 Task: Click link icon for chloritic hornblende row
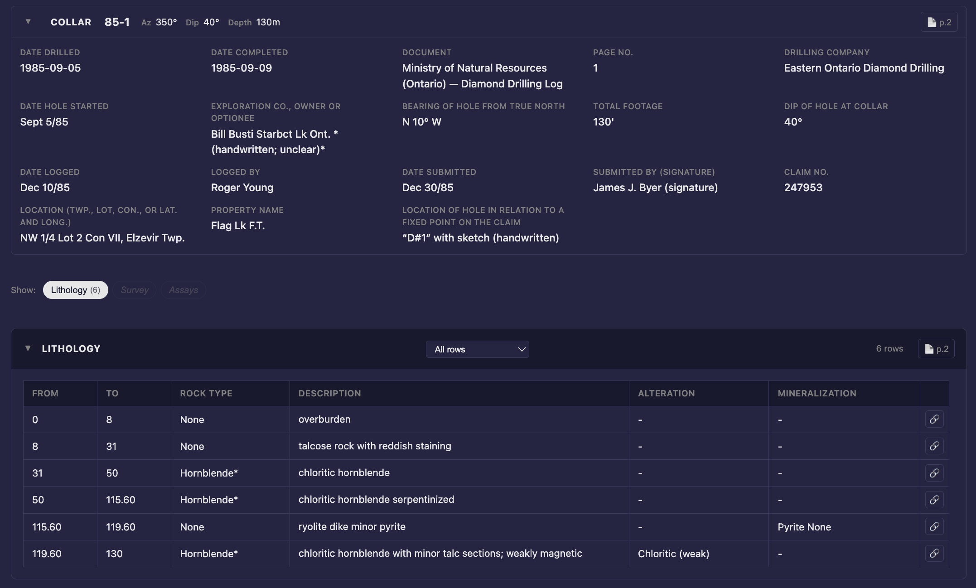(x=934, y=473)
